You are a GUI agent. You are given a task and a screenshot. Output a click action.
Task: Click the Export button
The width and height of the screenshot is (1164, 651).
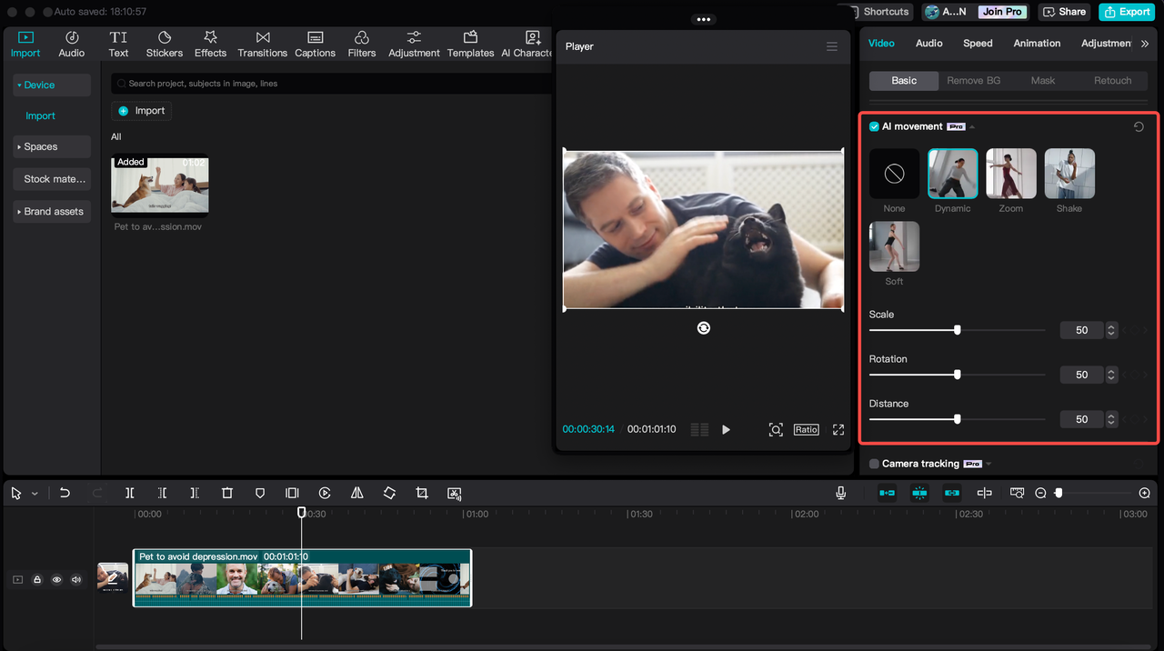click(x=1126, y=12)
